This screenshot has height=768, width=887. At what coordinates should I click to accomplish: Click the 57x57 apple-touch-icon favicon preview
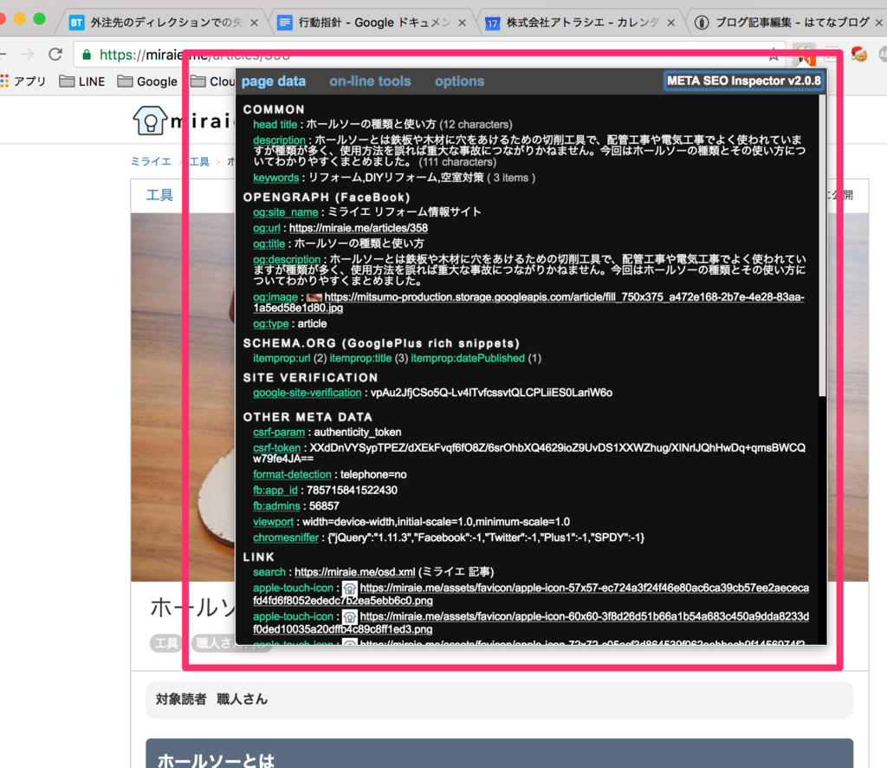pos(350,588)
